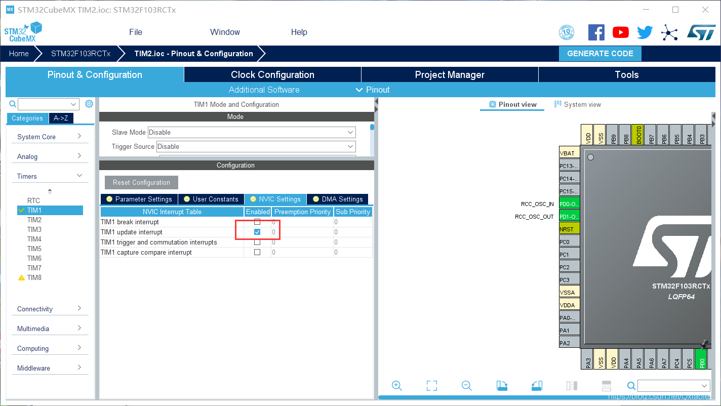Select TIM2 in the Timers list
The height and width of the screenshot is (406, 721).
tap(34, 220)
